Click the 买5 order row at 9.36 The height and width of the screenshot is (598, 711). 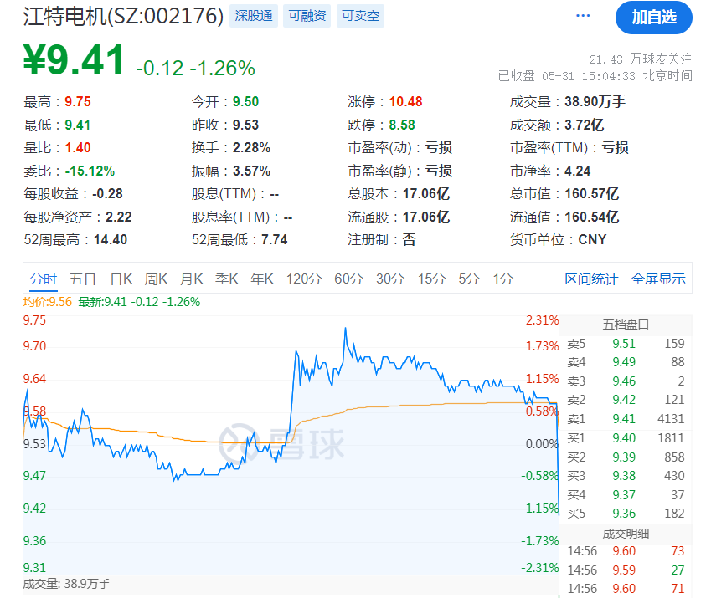pyautogui.click(x=626, y=514)
